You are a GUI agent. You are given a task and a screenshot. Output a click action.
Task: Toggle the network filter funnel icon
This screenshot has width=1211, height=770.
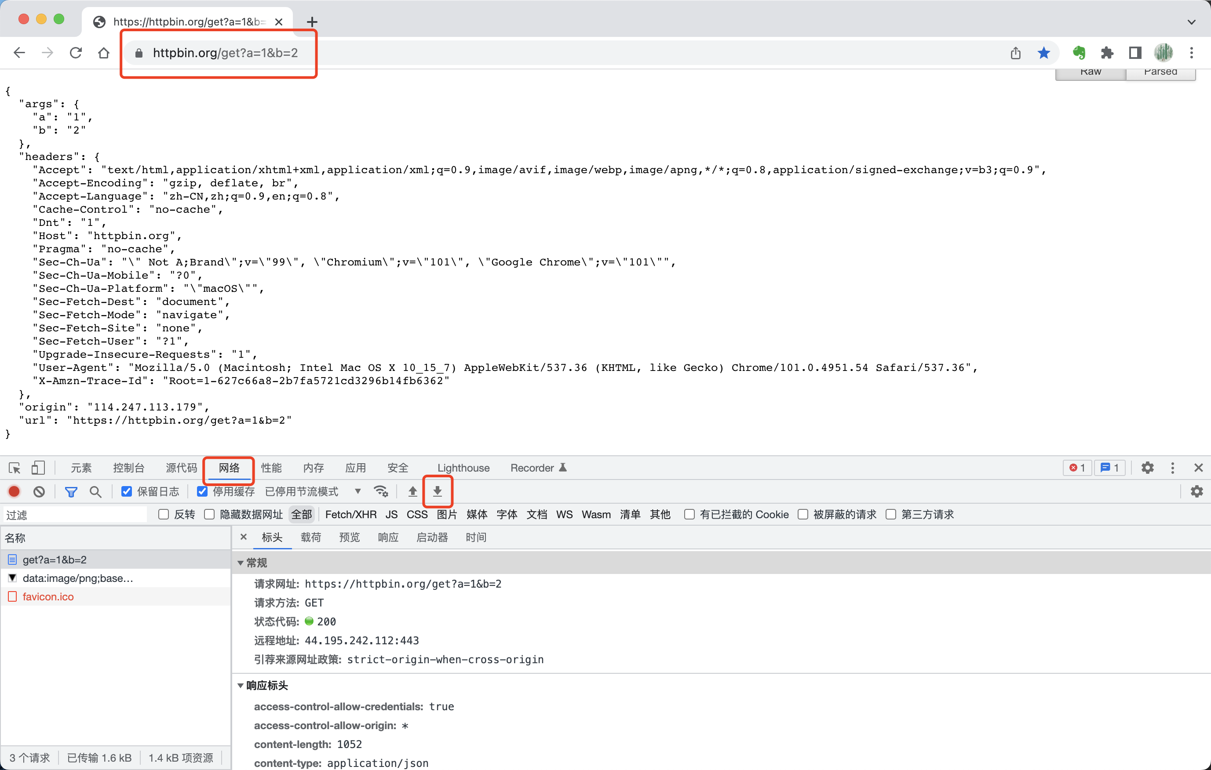click(71, 491)
